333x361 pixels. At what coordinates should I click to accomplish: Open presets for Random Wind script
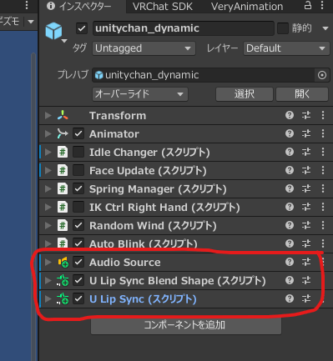[x=306, y=225]
